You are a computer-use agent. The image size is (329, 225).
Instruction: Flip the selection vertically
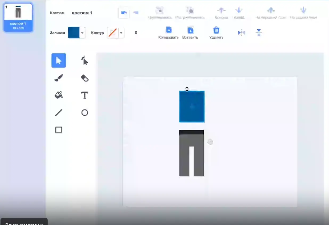[x=259, y=33]
